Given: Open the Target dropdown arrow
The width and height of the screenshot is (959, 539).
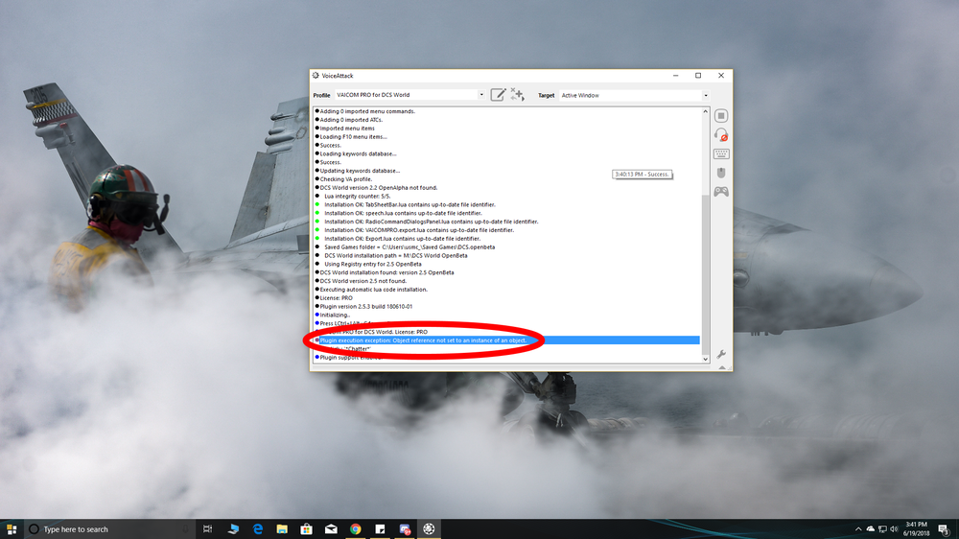Looking at the screenshot, I should [705, 96].
